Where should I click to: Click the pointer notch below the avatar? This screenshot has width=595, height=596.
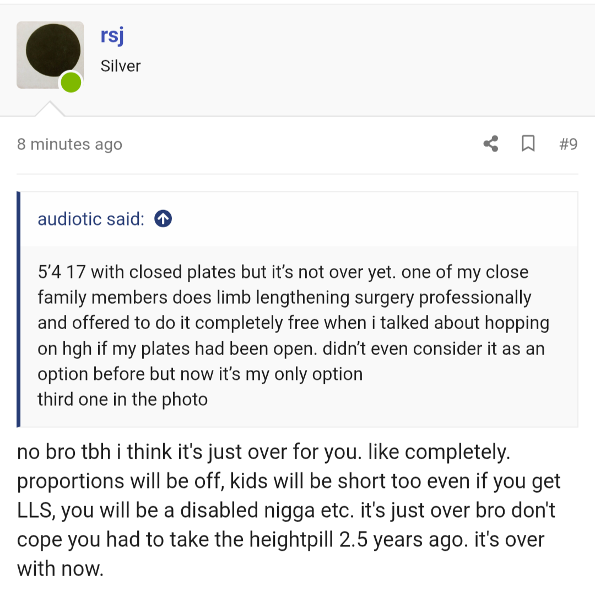pyautogui.click(x=50, y=109)
